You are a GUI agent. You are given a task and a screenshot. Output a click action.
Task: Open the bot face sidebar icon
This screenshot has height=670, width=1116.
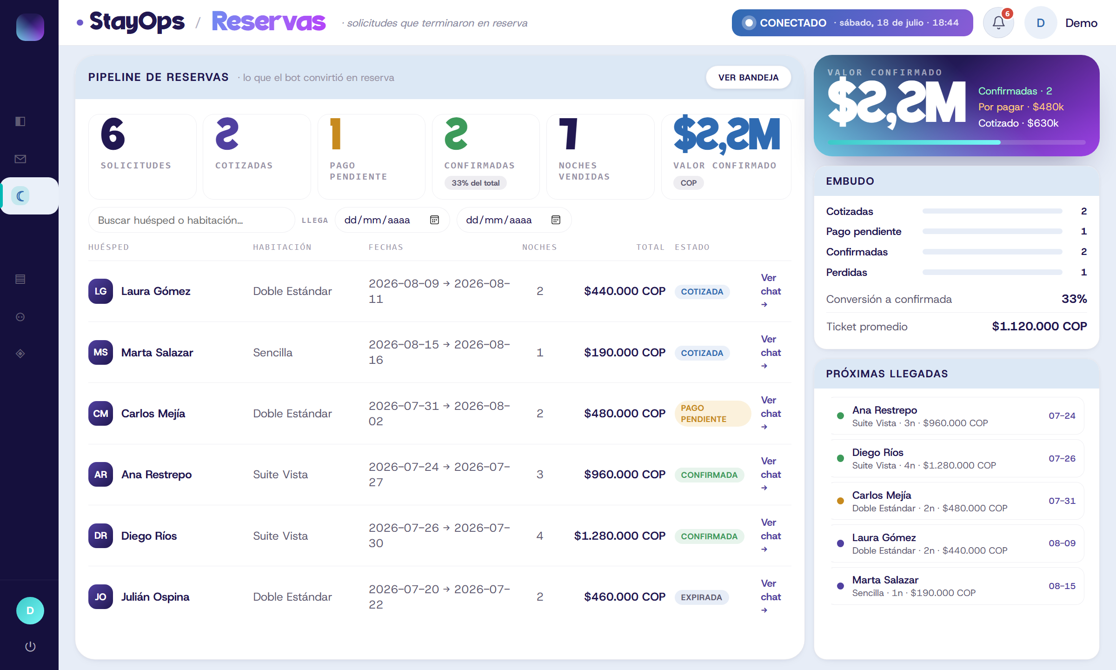tap(20, 317)
